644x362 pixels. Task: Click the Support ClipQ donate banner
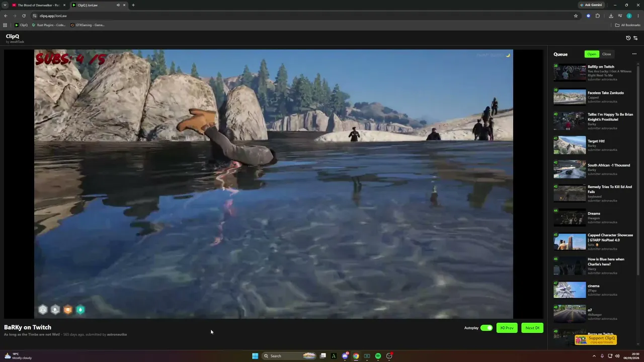click(596, 340)
